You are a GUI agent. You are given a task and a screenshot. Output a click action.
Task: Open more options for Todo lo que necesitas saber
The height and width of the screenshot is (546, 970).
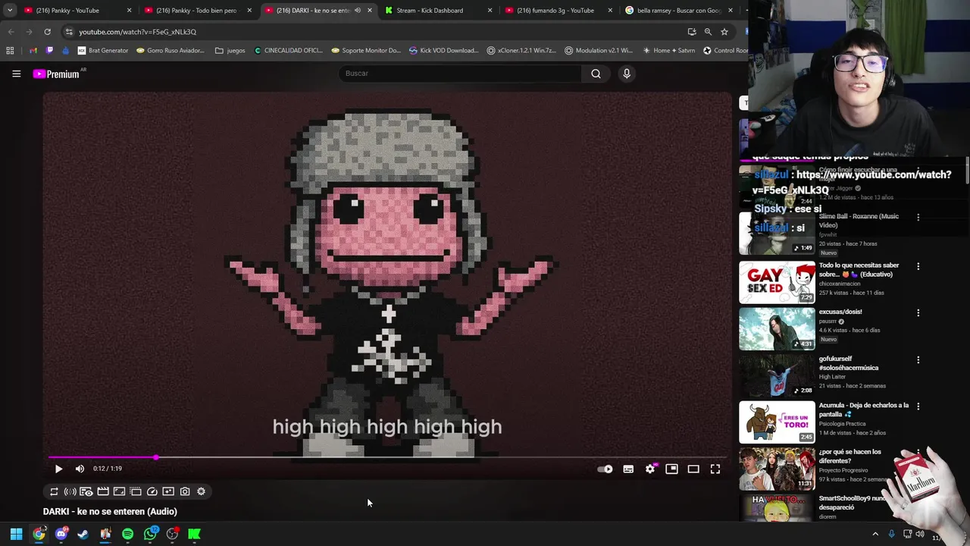(918, 266)
